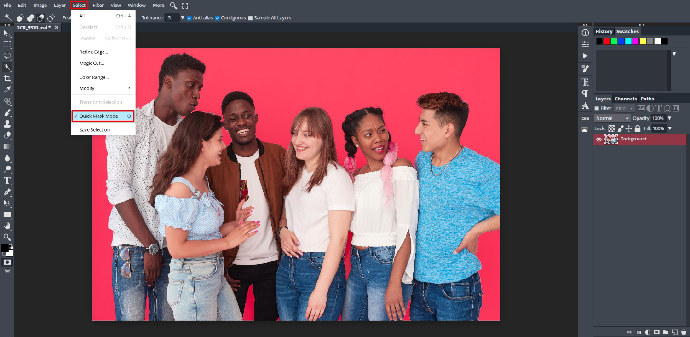Open the File menu
This screenshot has width=690, height=337.
[7, 6]
